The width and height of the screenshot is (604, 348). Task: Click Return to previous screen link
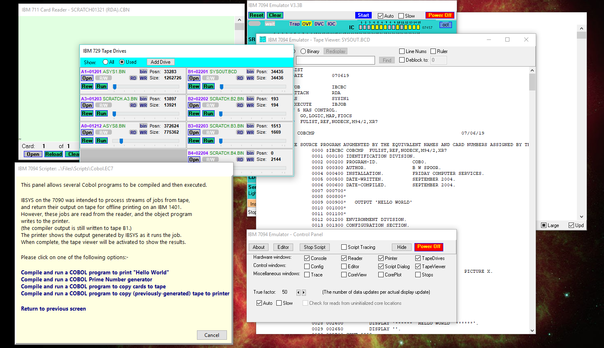pyautogui.click(x=53, y=309)
